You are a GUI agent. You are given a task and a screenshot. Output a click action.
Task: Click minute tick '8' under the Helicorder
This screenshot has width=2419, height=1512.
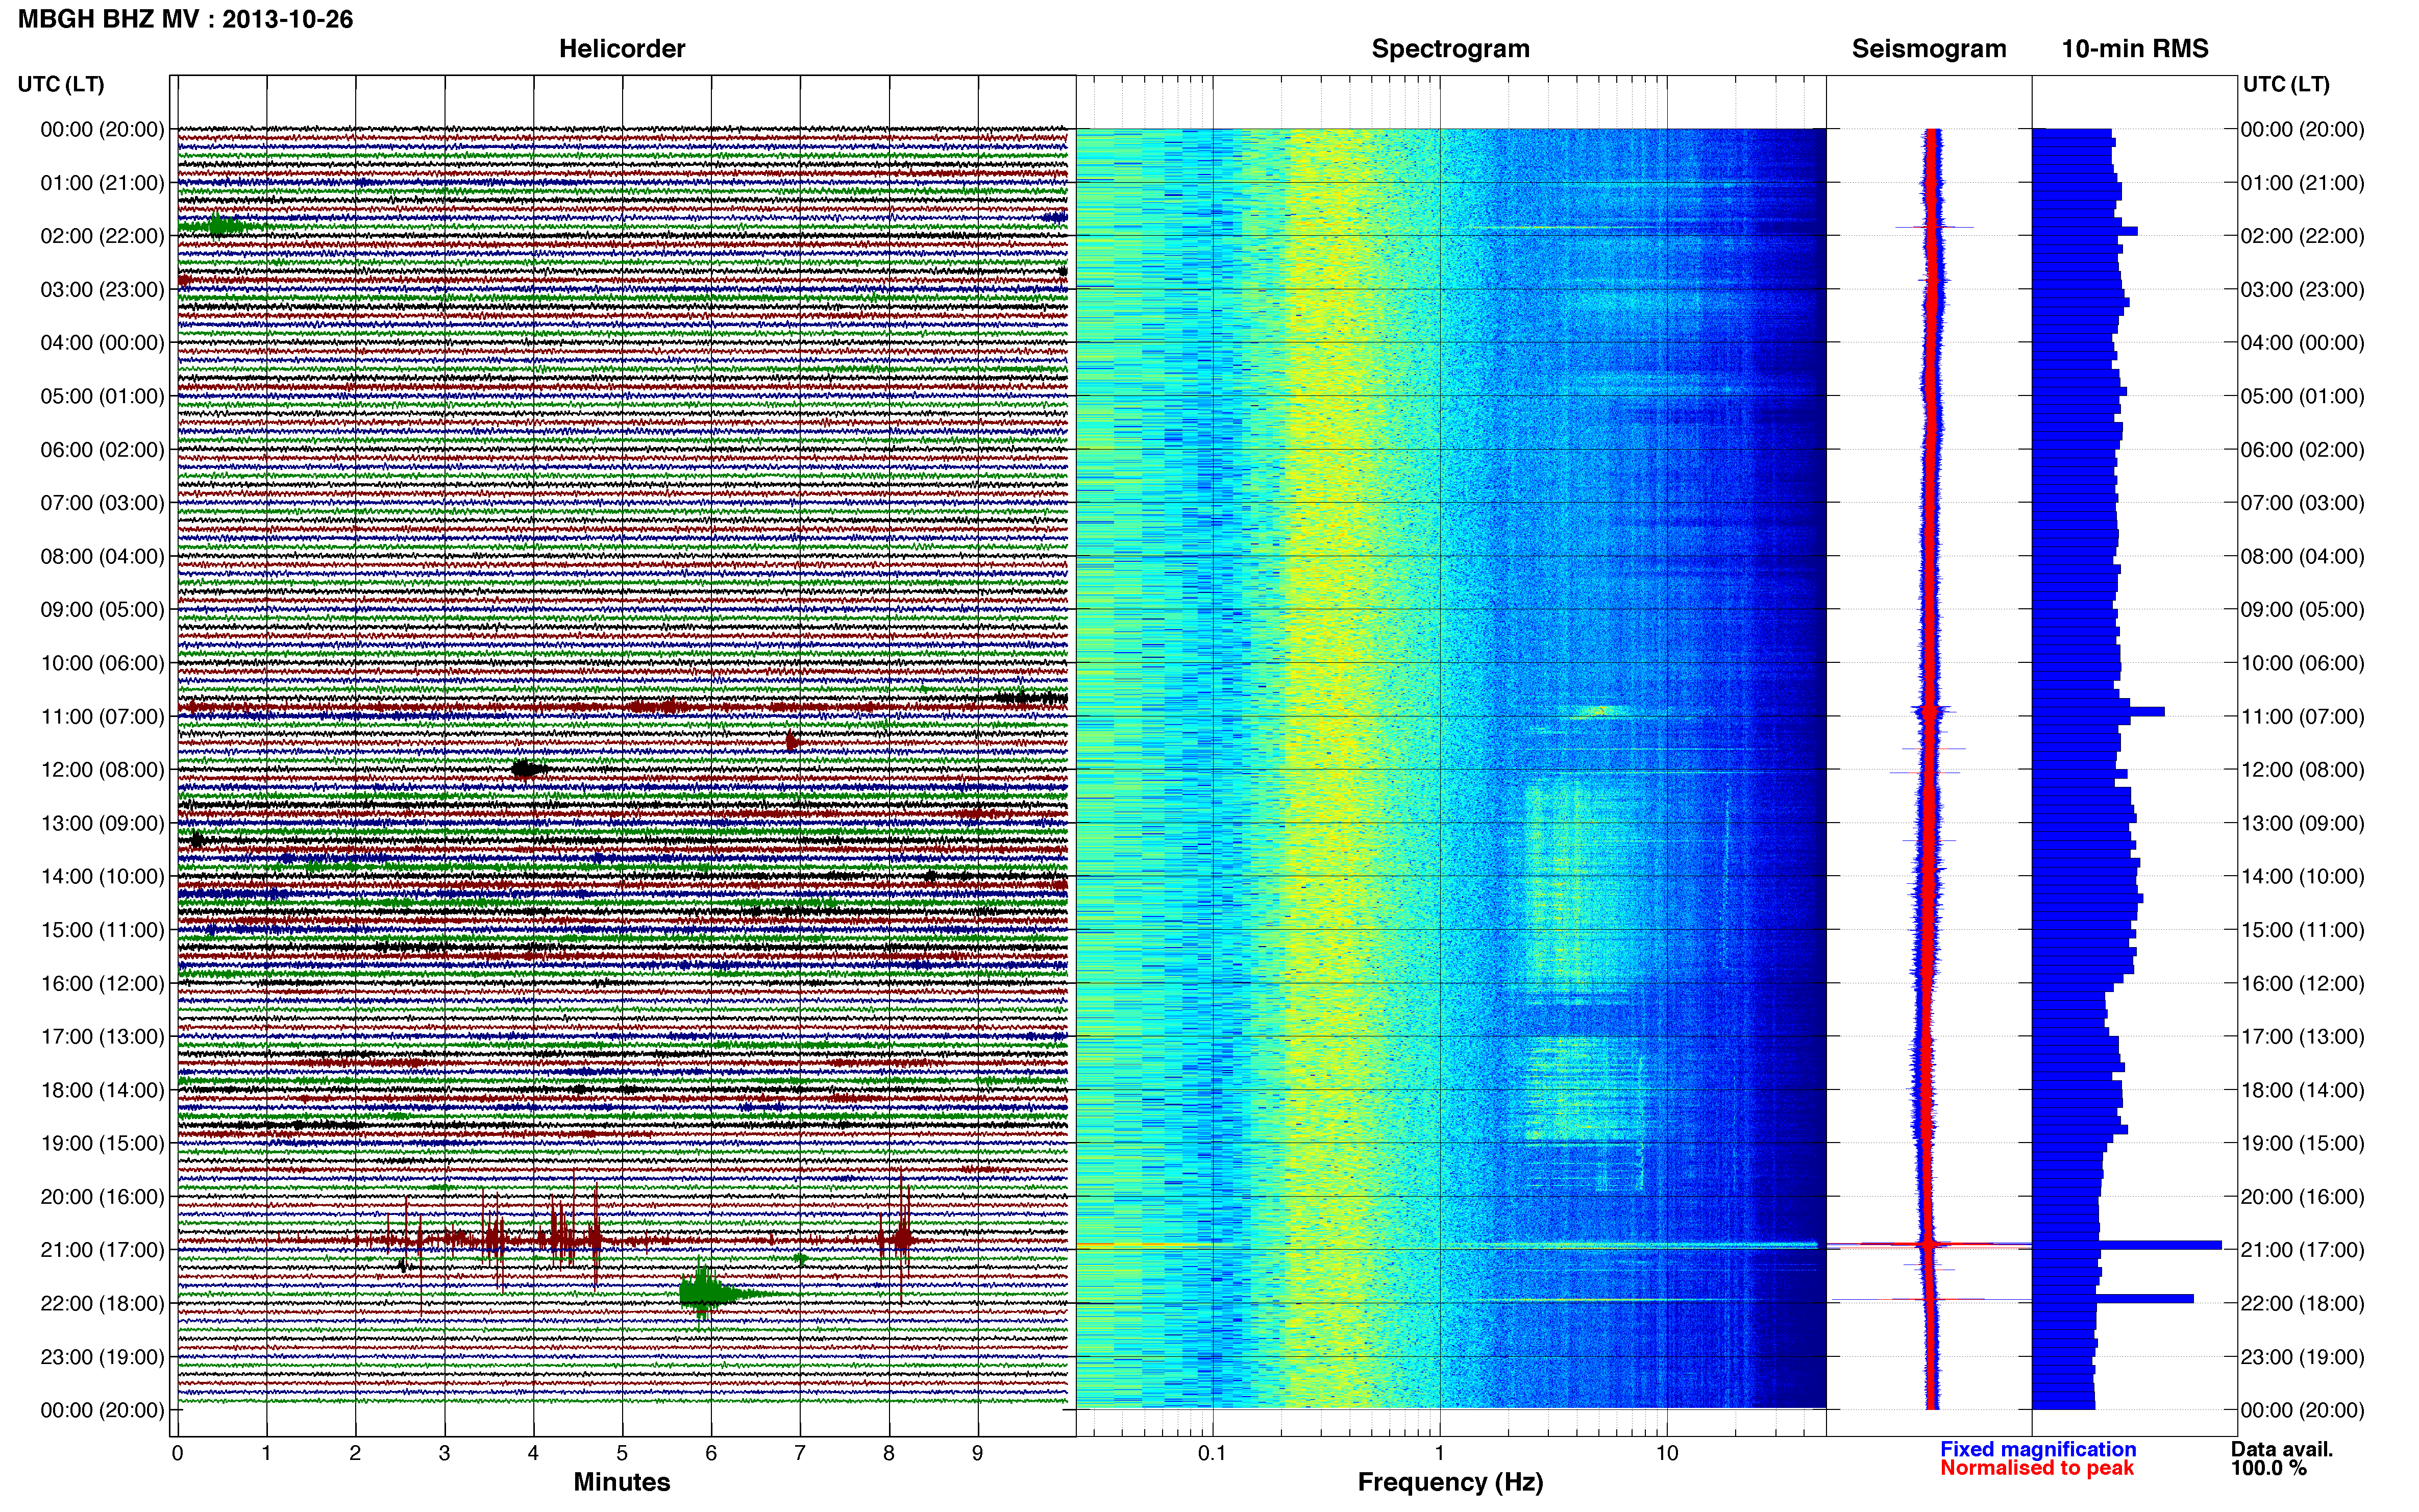pos(889,1453)
